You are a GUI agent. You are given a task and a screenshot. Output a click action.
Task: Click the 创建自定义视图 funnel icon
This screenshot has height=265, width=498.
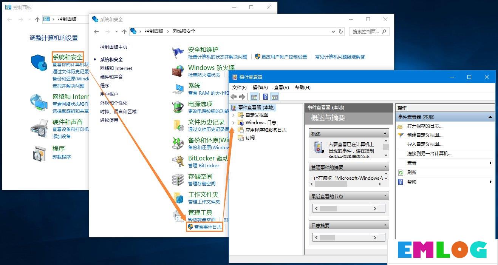pyautogui.click(x=401, y=135)
